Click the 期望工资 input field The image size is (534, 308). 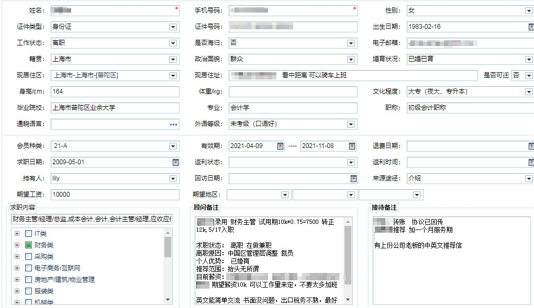point(115,195)
